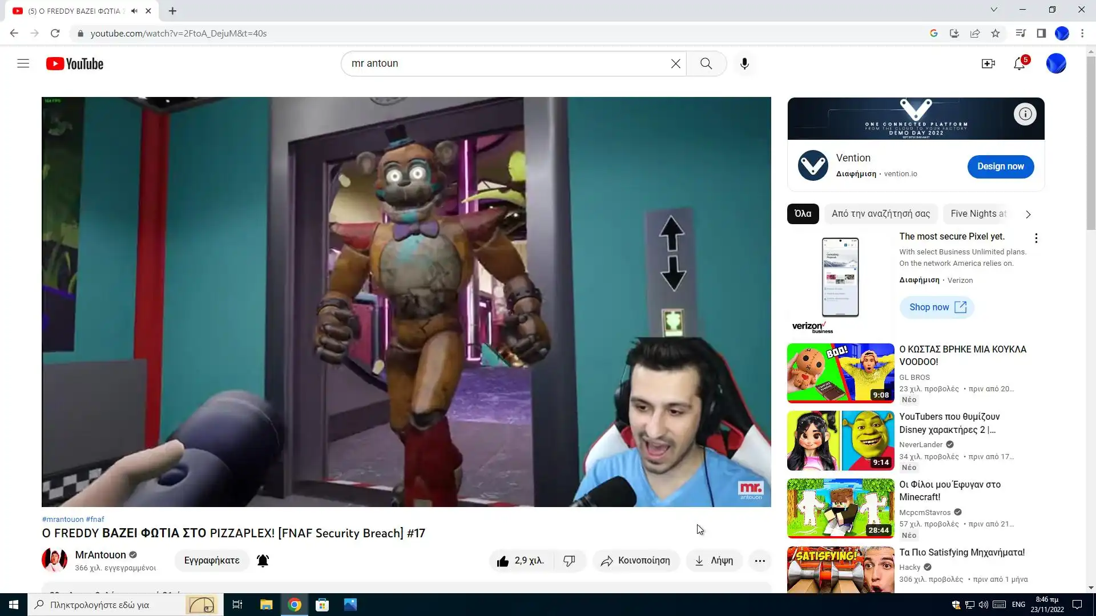The height and width of the screenshot is (616, 1096).
Task: Clear the search field with X
Action: [675, 63]
